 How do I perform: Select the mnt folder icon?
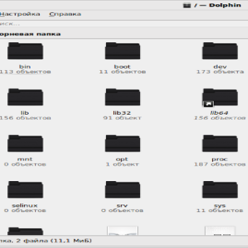tap(25, 143)
